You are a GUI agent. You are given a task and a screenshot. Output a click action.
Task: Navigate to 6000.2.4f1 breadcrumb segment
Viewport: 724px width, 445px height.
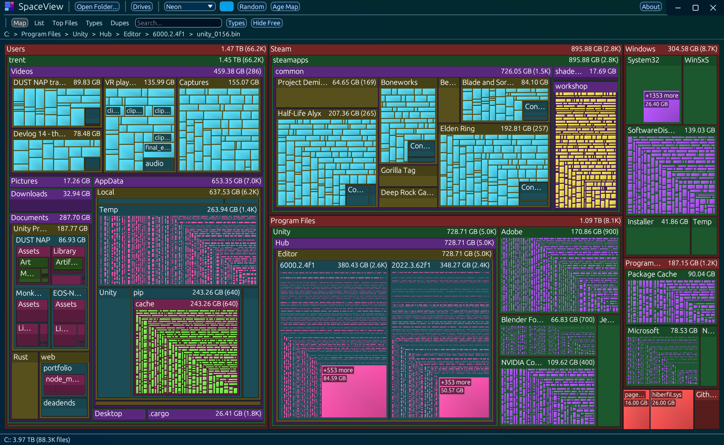click(169, 34)
